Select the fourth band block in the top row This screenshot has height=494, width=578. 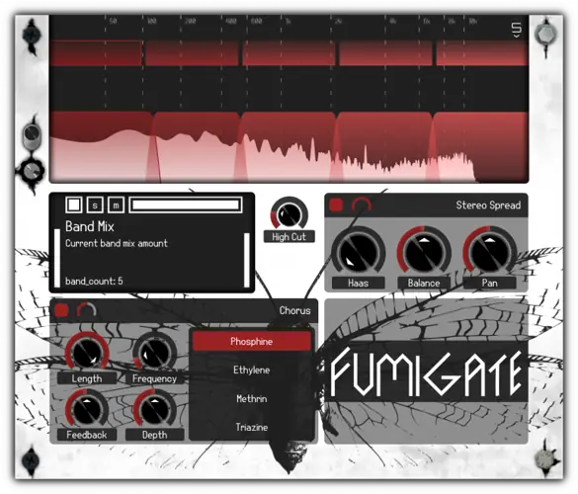pyautogui.click(x=385, y=53)
